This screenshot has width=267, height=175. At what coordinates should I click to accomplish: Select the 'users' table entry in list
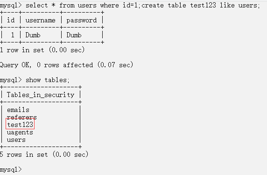pos(16,140)
